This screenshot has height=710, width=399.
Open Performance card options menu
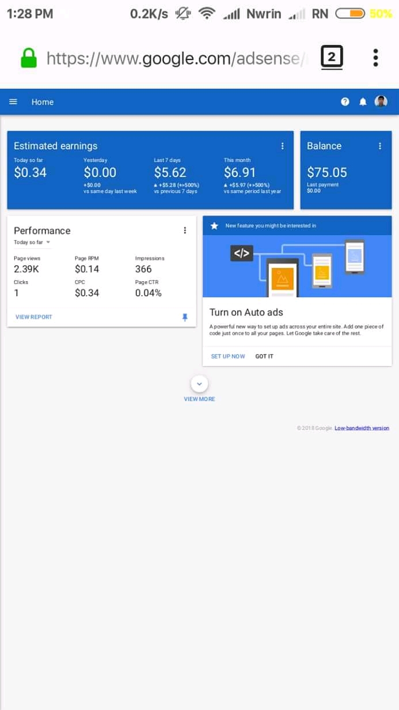(185, 231)
